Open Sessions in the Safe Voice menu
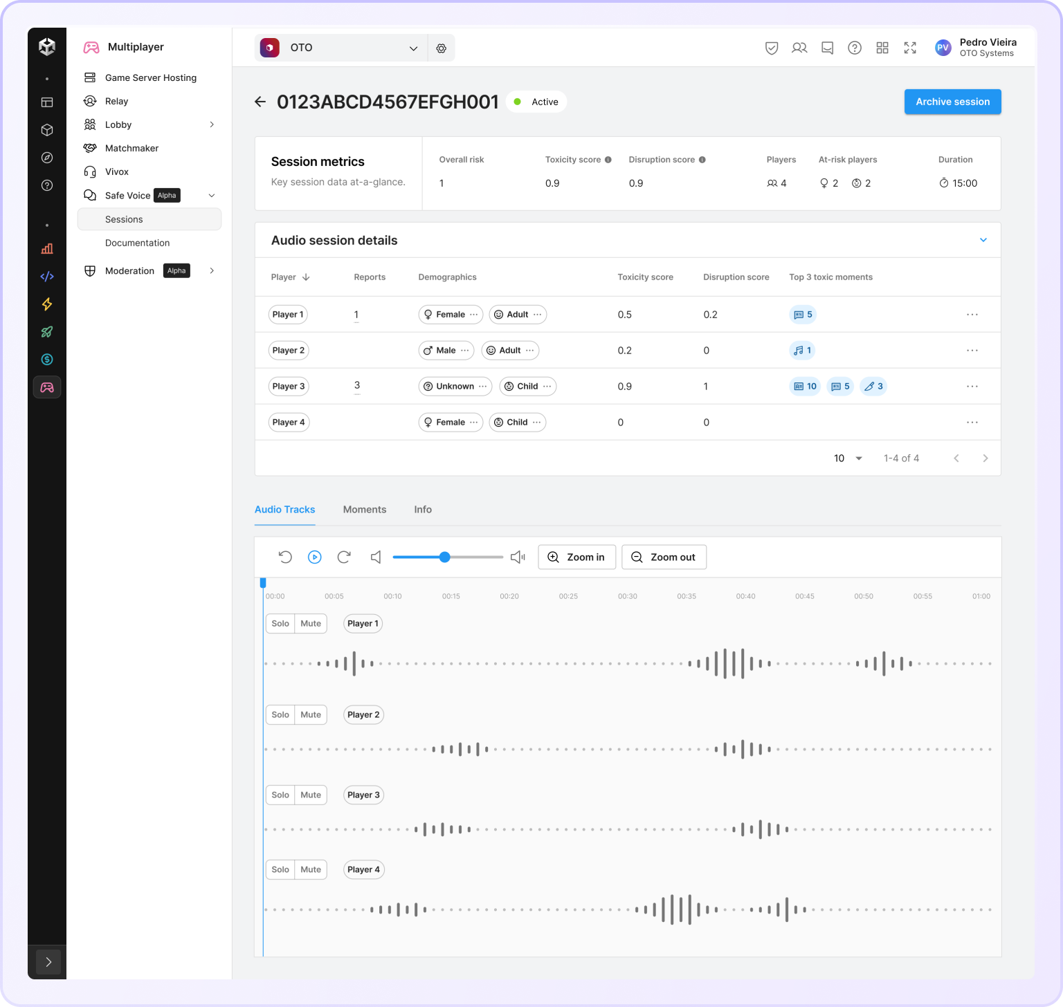This screenshot has height=1007, width=1063. (x=124, y=219)
